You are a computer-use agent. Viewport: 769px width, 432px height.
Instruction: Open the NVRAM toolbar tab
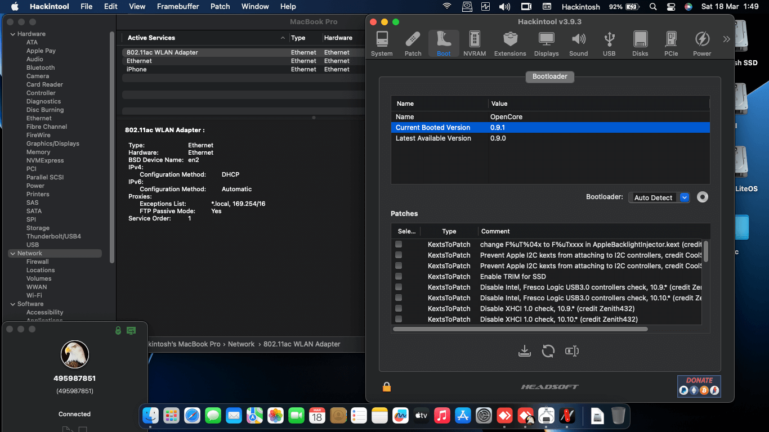tap(475, 44)
